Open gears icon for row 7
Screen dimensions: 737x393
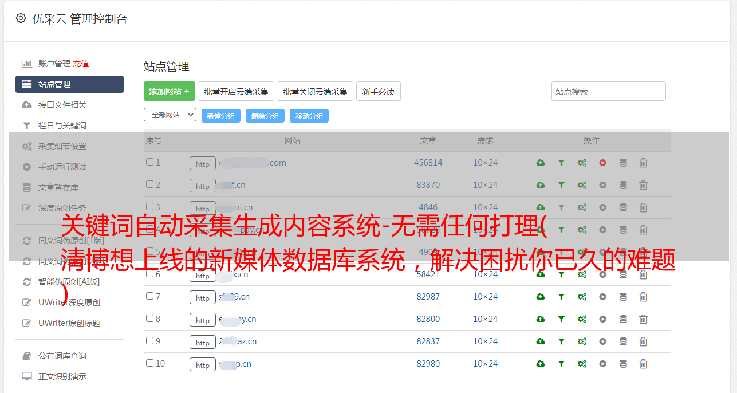click(582, 297)
